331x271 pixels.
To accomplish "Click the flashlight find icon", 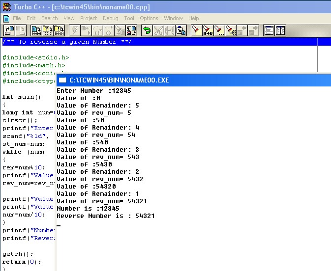I will pos(196,30).
